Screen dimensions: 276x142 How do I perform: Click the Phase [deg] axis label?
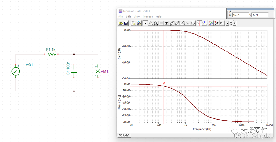point(119,103)
